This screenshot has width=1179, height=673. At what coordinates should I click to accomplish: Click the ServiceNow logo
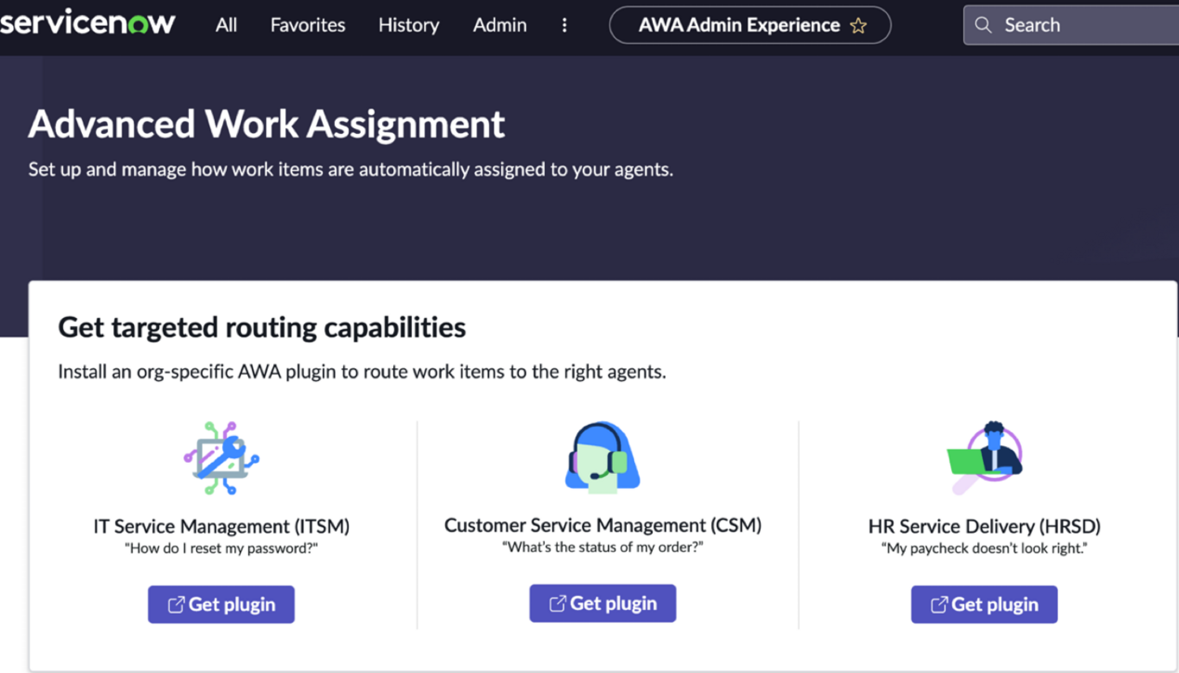[87, 23]
